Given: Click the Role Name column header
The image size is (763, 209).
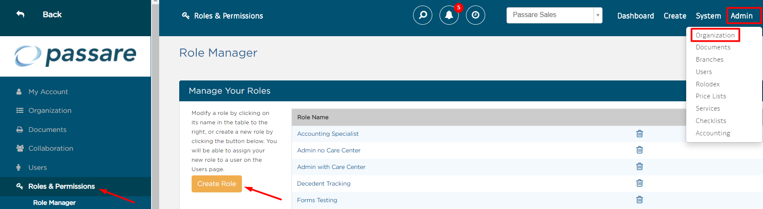Looking at the screenshot, I should tap(313, 117).
